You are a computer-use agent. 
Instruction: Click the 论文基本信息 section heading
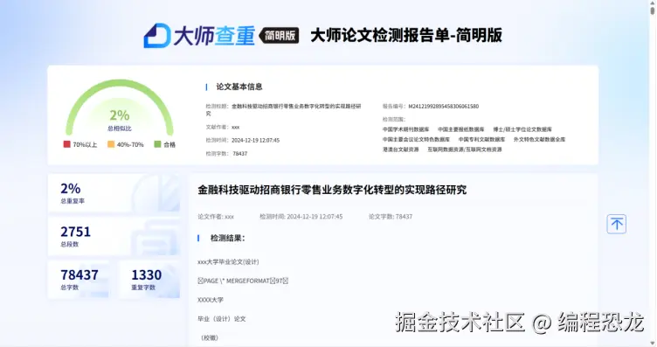tap(239, 87)
